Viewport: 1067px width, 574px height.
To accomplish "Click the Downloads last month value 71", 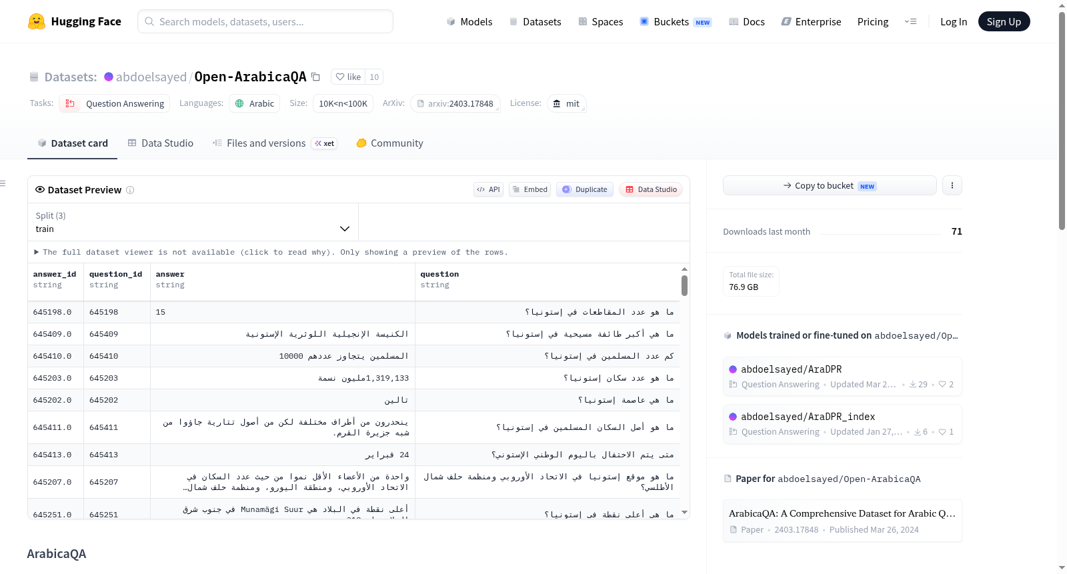I will tap(956, 231).
